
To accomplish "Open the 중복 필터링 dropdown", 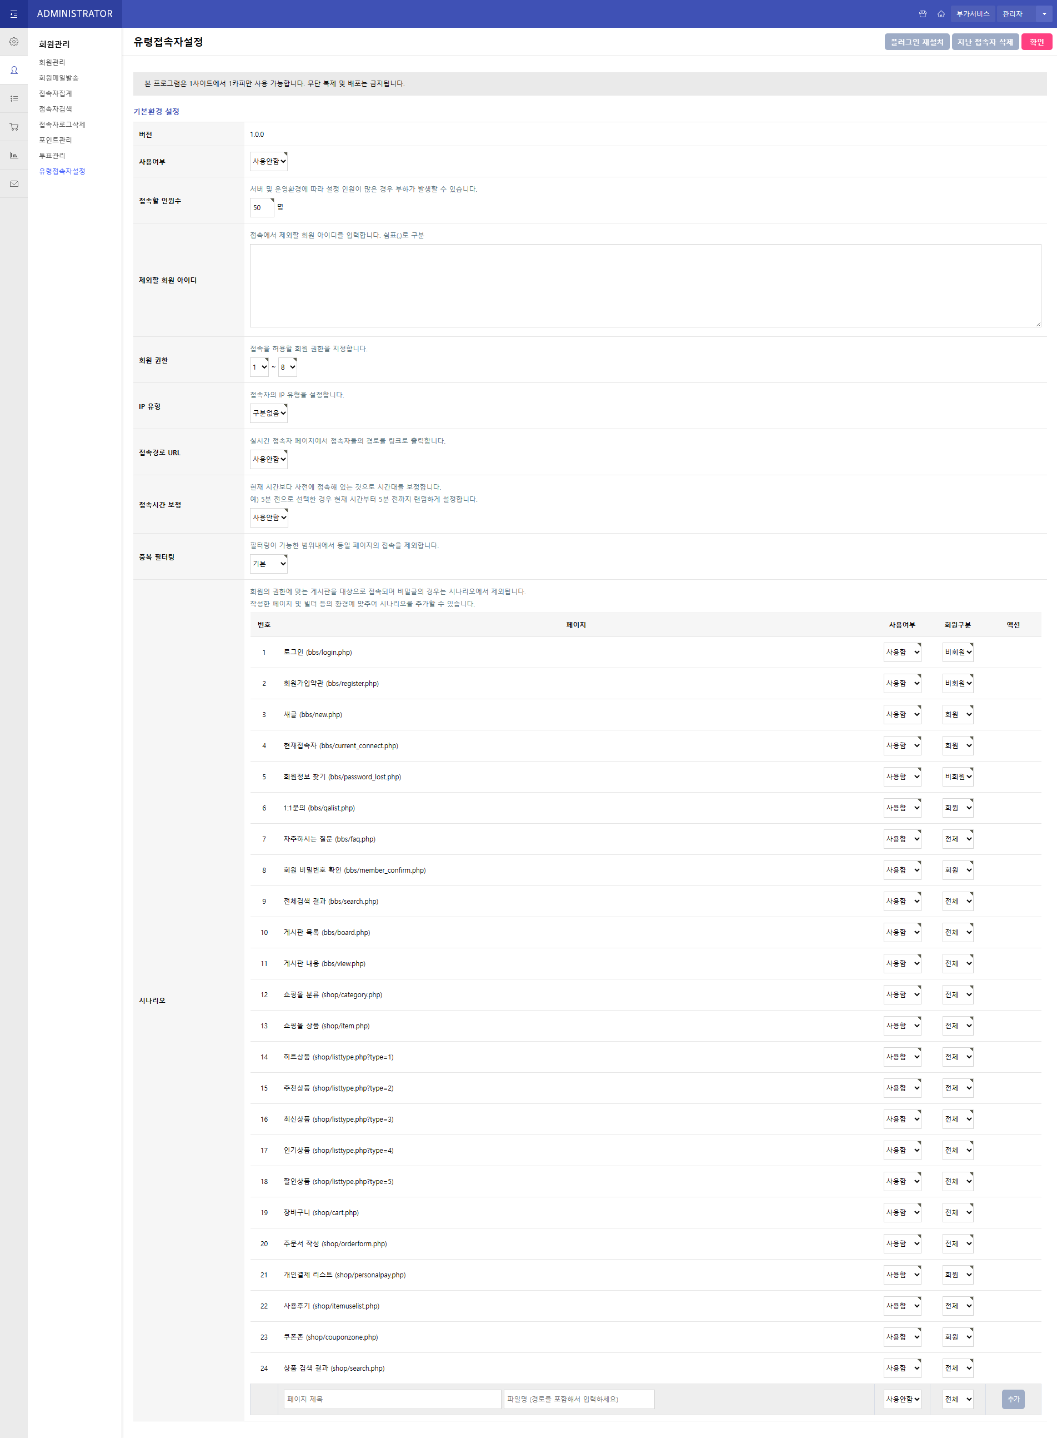I will pos(269,564).
